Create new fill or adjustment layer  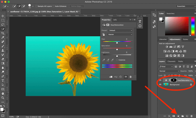tap(178, 116)
